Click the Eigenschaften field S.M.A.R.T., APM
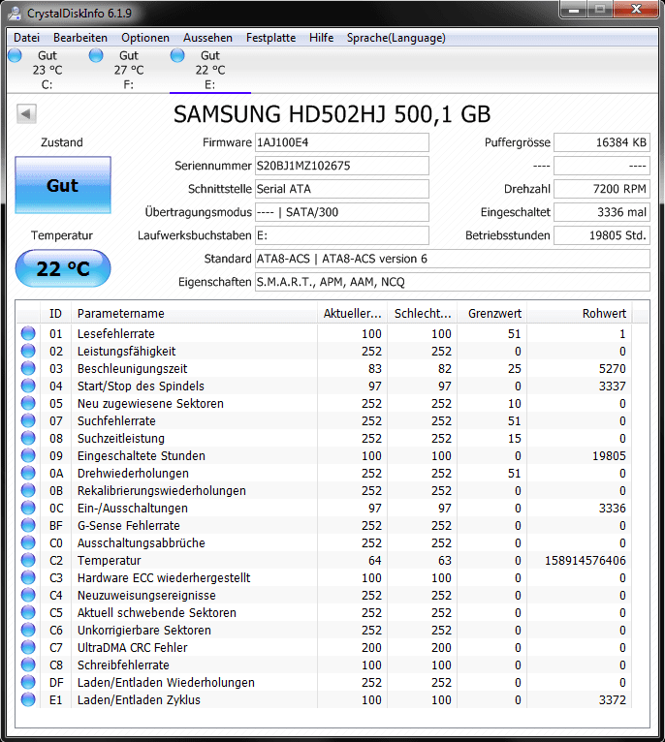 (x=453, y=282)
